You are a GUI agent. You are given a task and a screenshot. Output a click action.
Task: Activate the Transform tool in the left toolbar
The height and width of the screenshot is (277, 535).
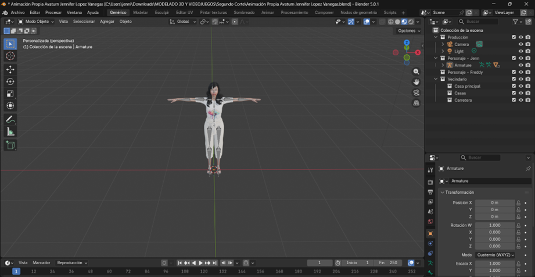click(x=10, y=106)
